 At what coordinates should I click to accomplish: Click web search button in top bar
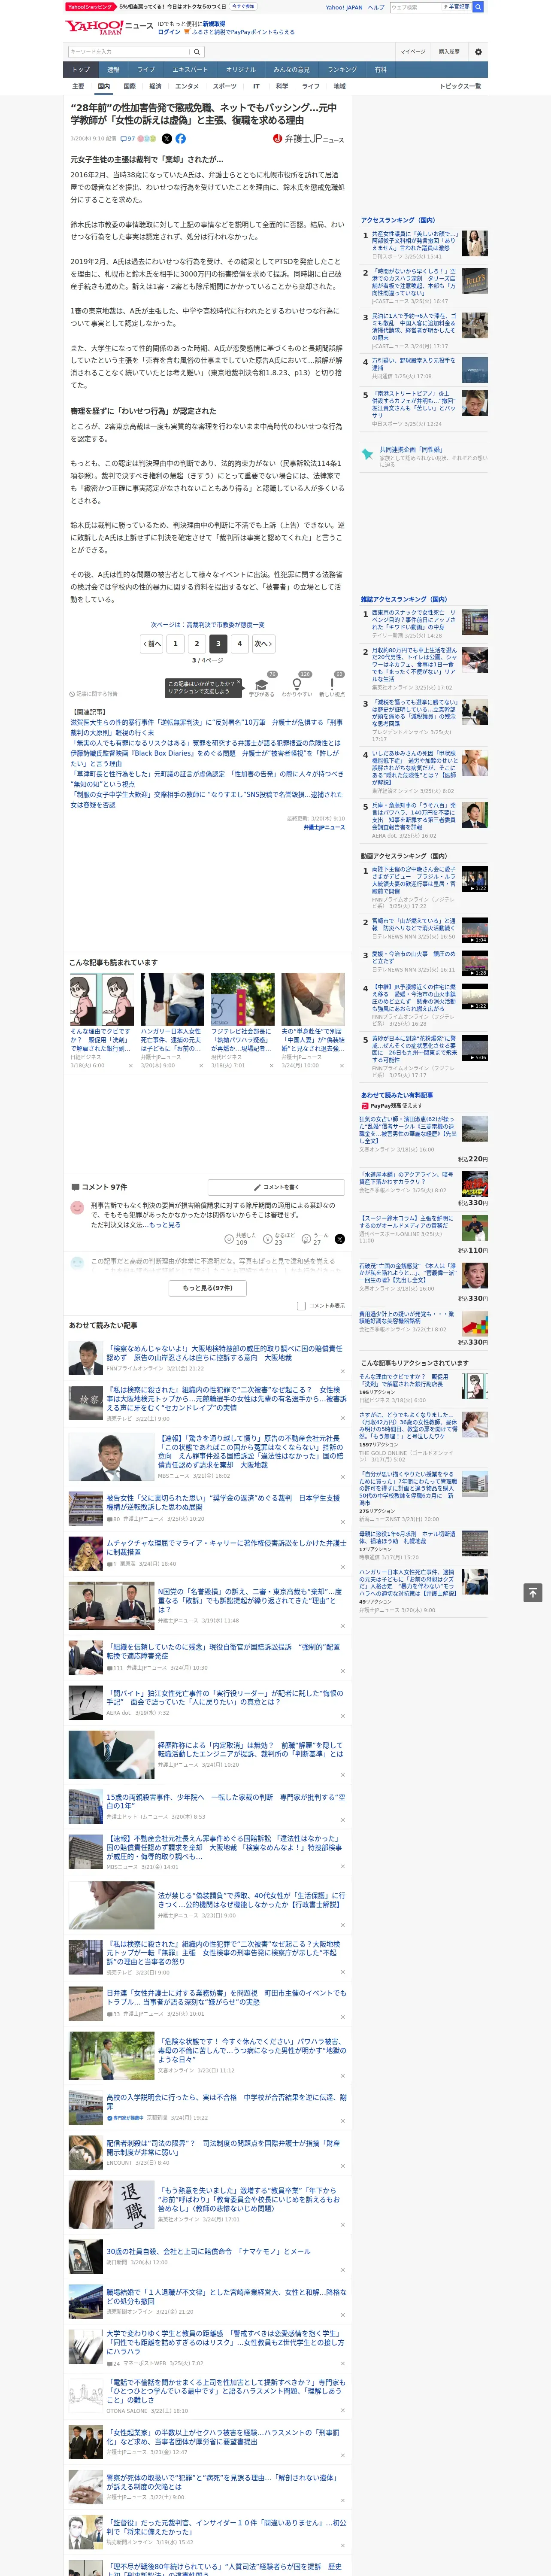click(x=478, y=7)
